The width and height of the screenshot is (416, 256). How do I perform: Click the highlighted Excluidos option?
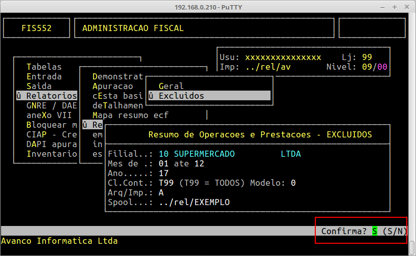pyautogui.click(x=181, y=96)
